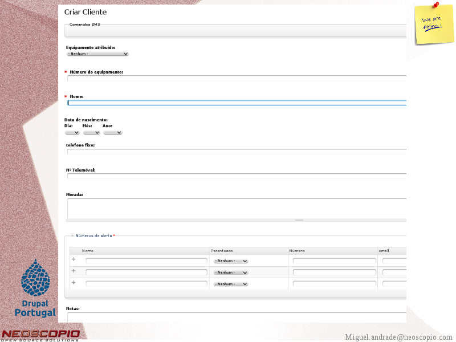This screenshot has height=342, width=456.
Task: Open first row Parentesco dropdown
Action: coord(231,261)
